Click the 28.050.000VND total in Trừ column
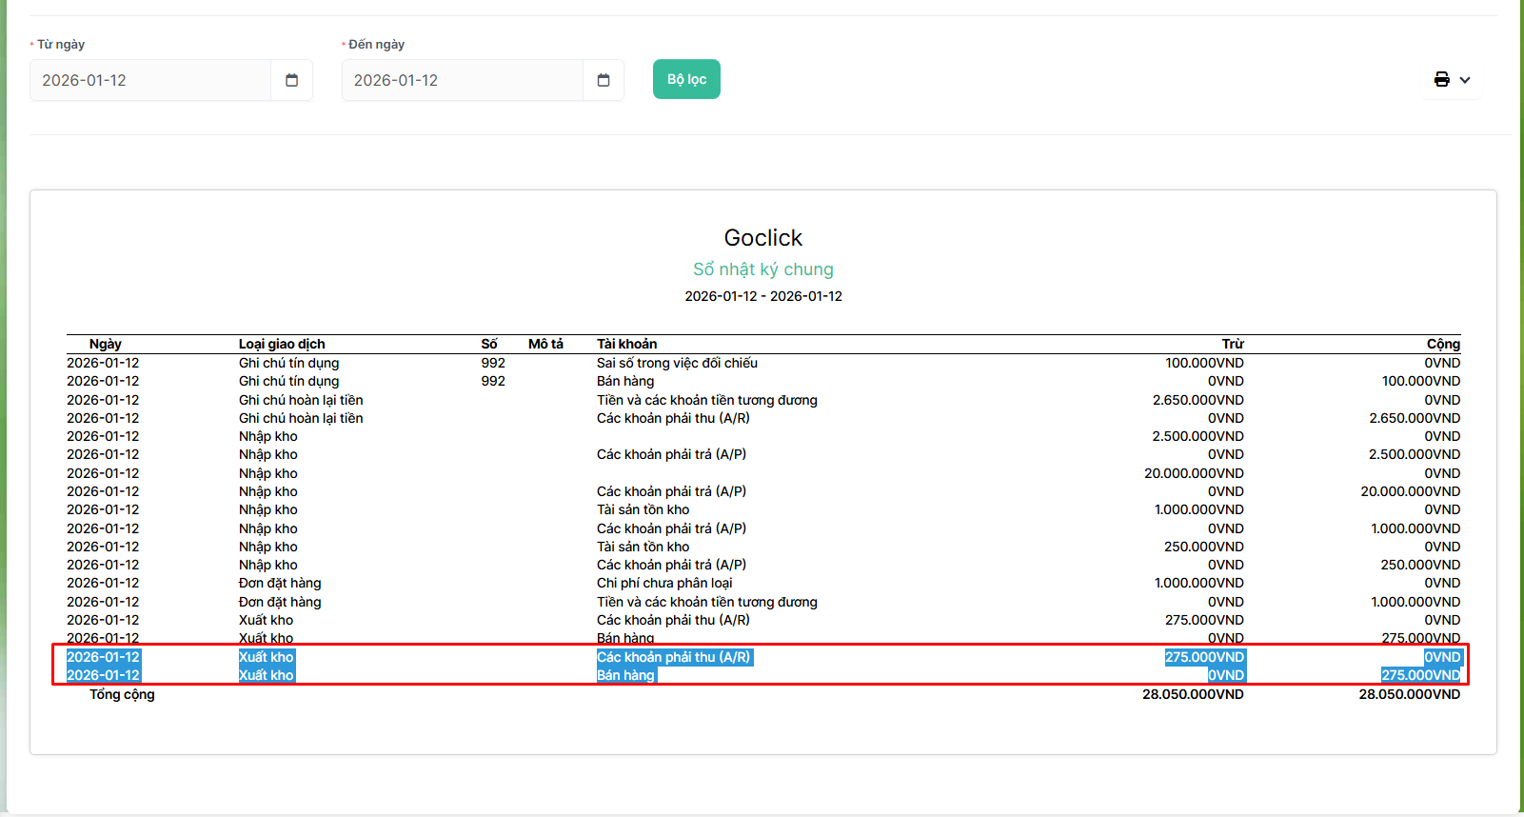1524x817 pixels. click(1193, 694)
